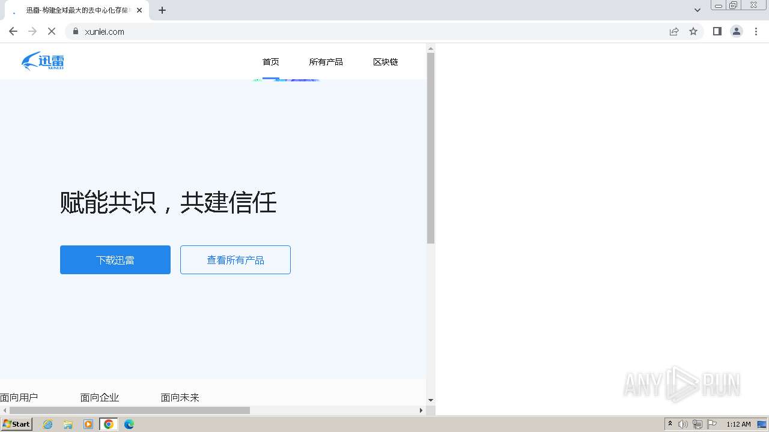Click the share page icon in the address bar
The height and width of the screenshot is (432, 769).
(x=674, y=31)
